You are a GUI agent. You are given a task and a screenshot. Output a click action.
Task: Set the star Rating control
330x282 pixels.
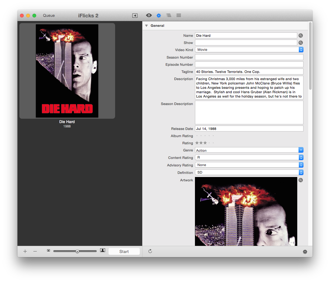(x=205, y=143)
